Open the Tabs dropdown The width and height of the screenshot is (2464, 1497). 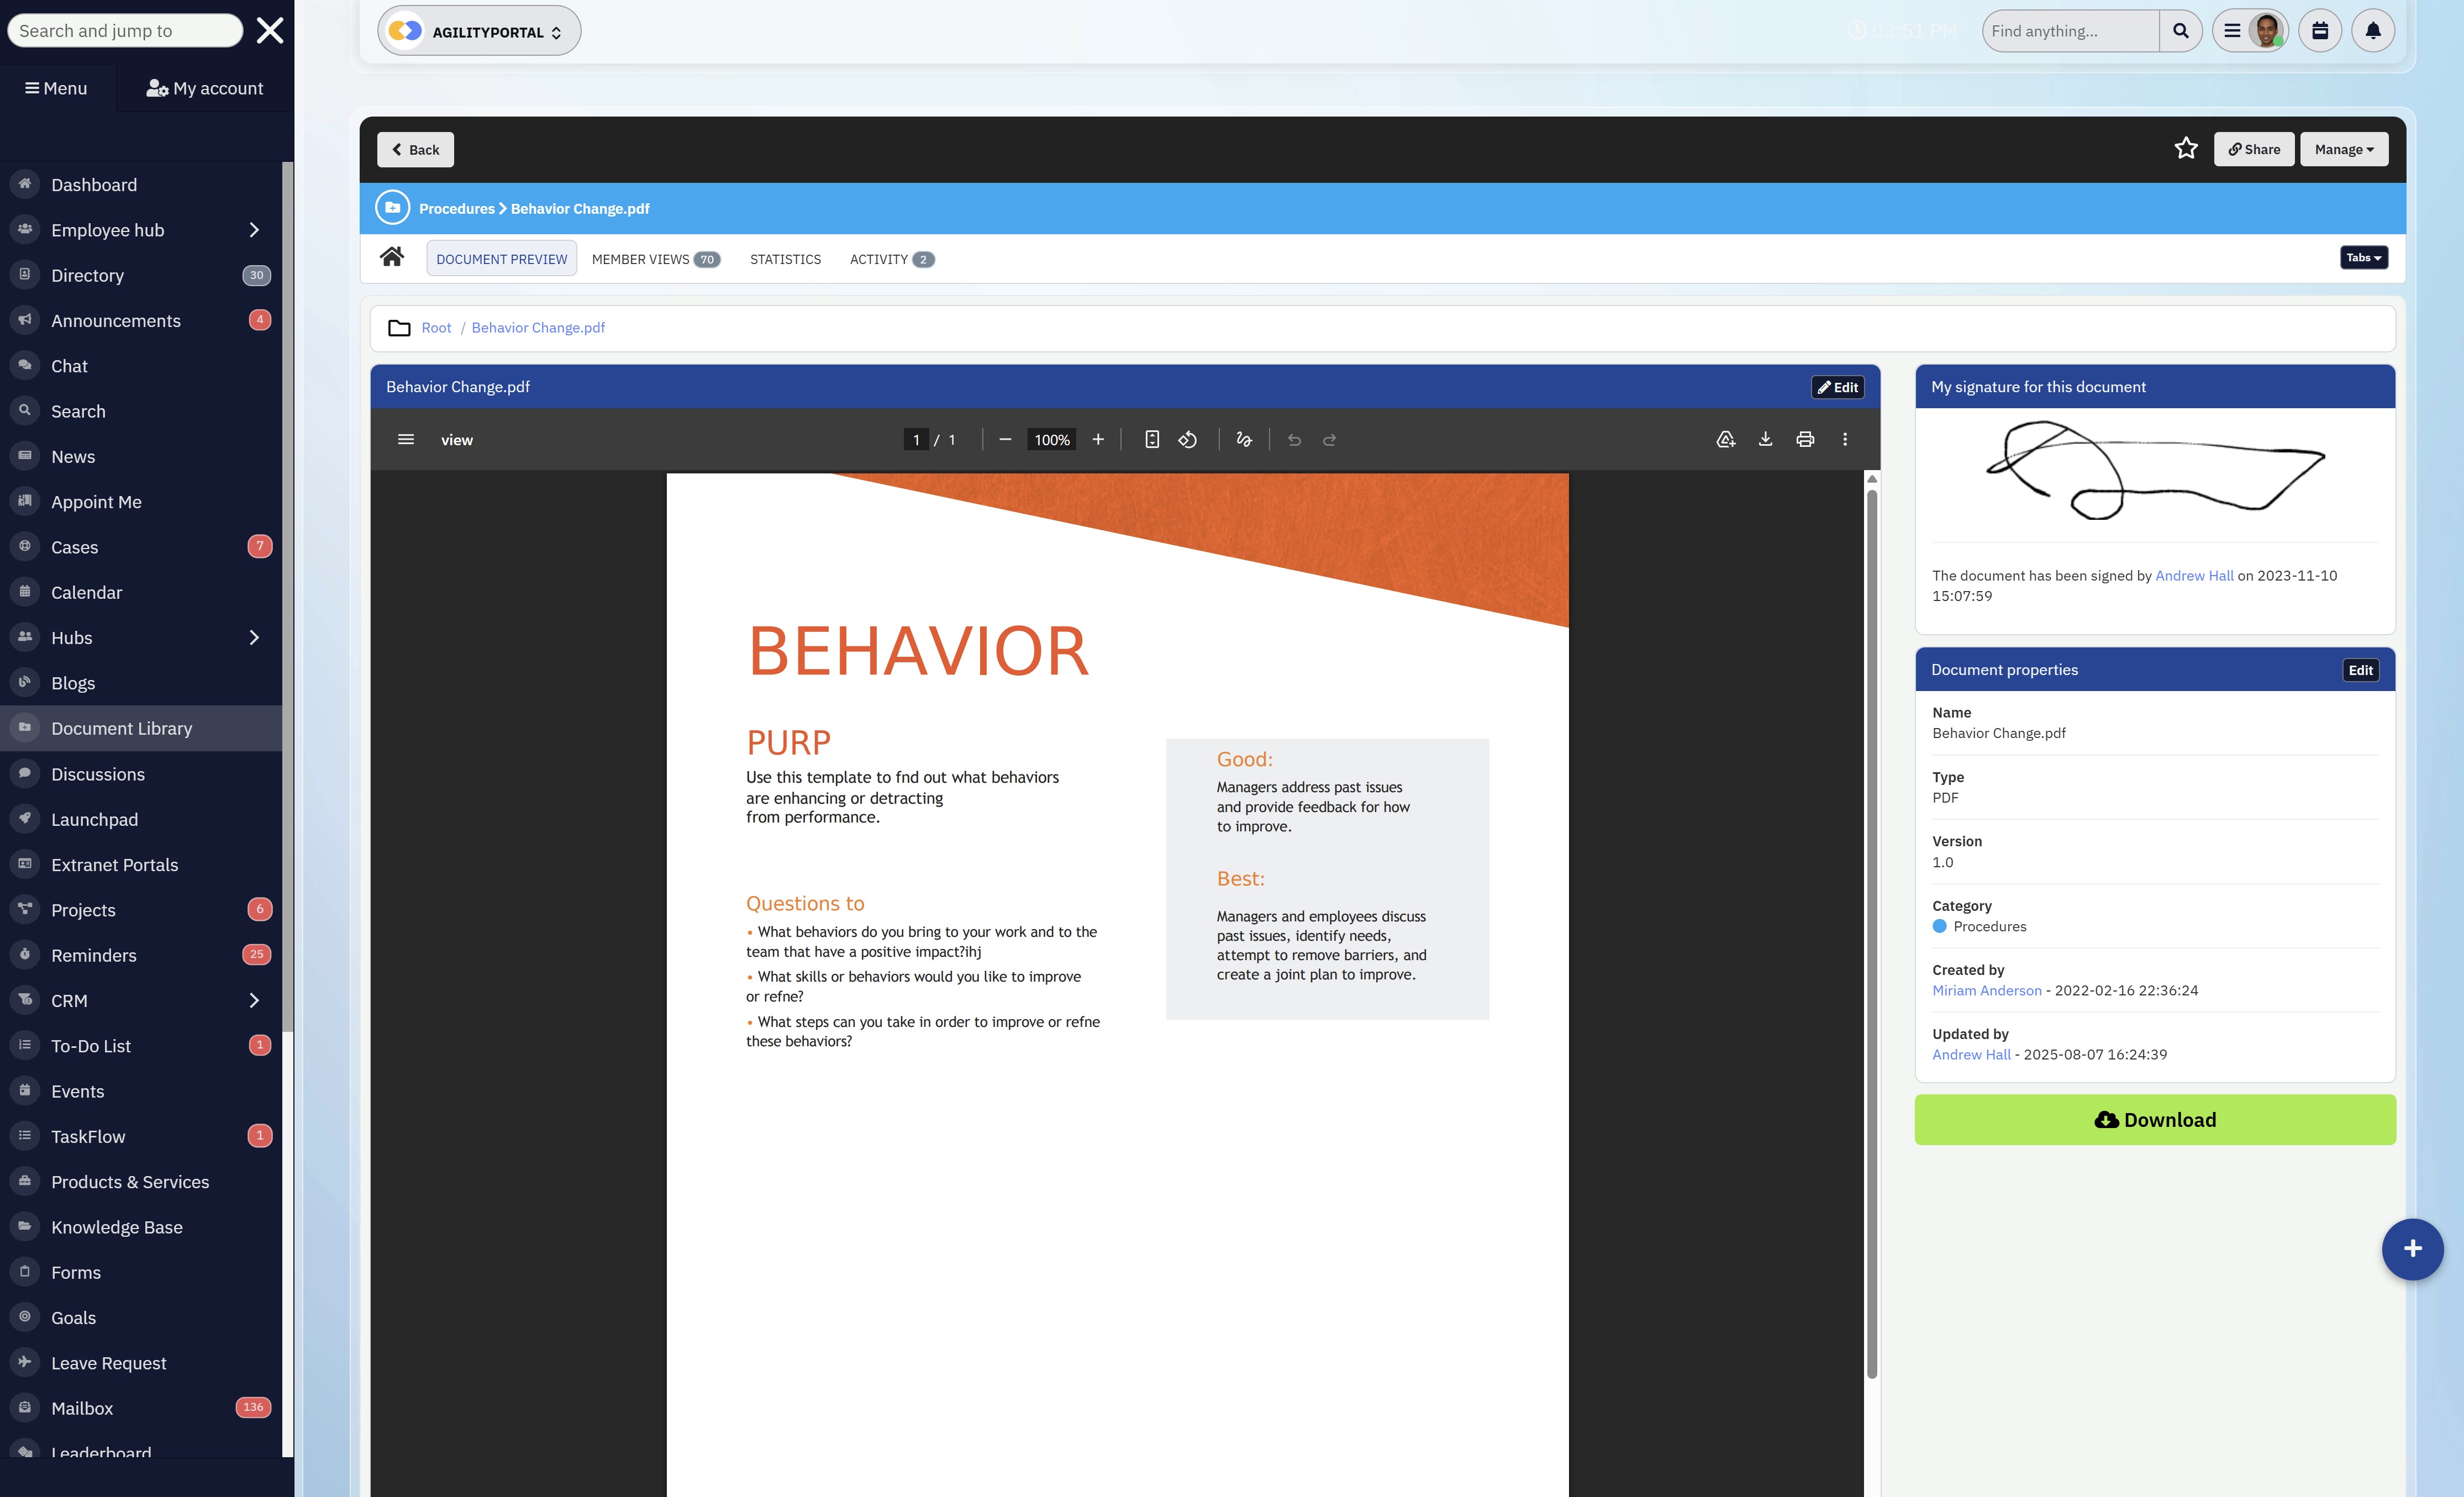click(2363, 257)
